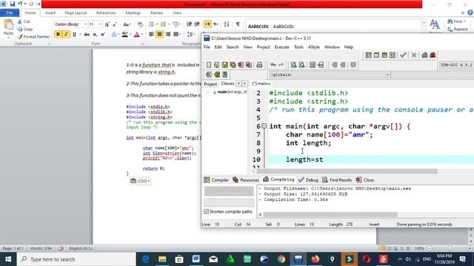The height and width of the screenshot is (266, 474).
Task: Click Compile icon in Dev-C++ toolbar
Action: pos(368,55)
